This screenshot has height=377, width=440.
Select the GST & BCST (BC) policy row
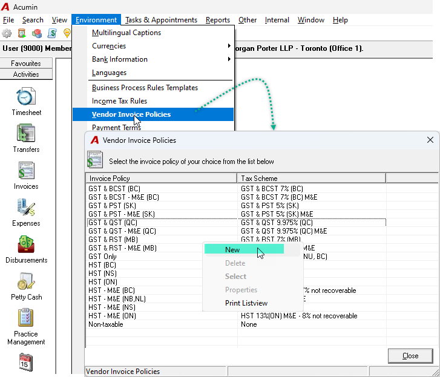162,189
